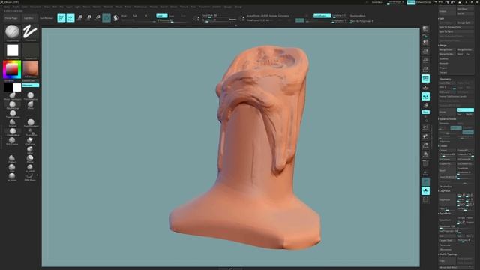The width and height of the screenshot is (480, 270).
Task: Open the FreeHand stroke type picker
Action: 31,32
